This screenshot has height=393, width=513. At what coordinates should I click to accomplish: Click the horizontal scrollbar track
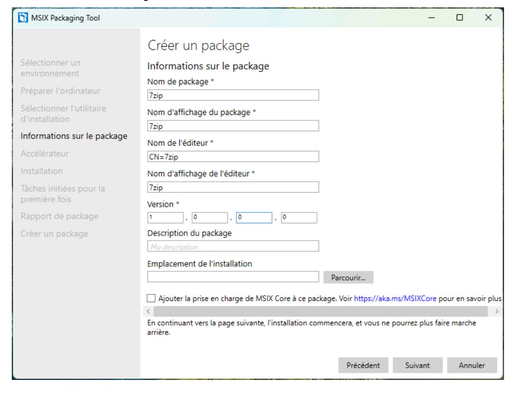(321, 312)
